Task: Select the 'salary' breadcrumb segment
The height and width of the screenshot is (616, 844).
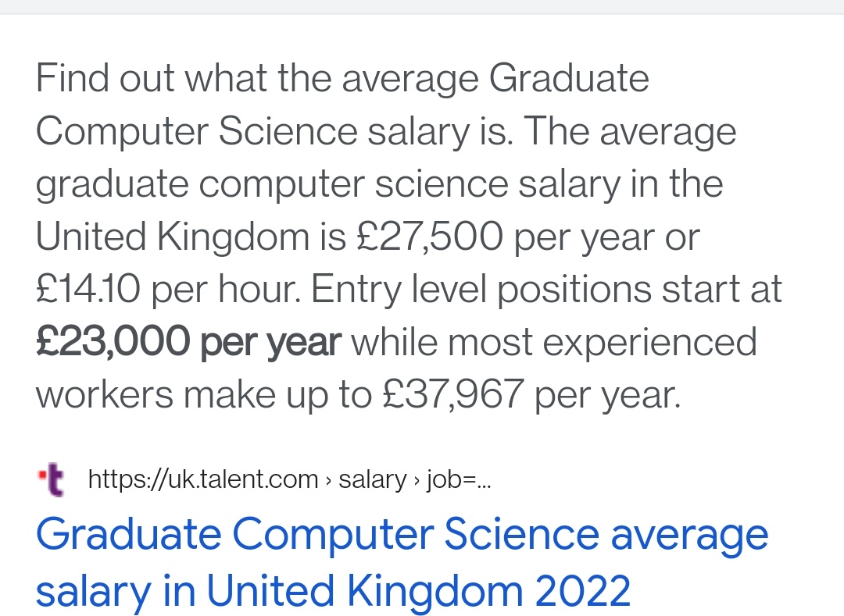Action: click(x=372, y=479)
